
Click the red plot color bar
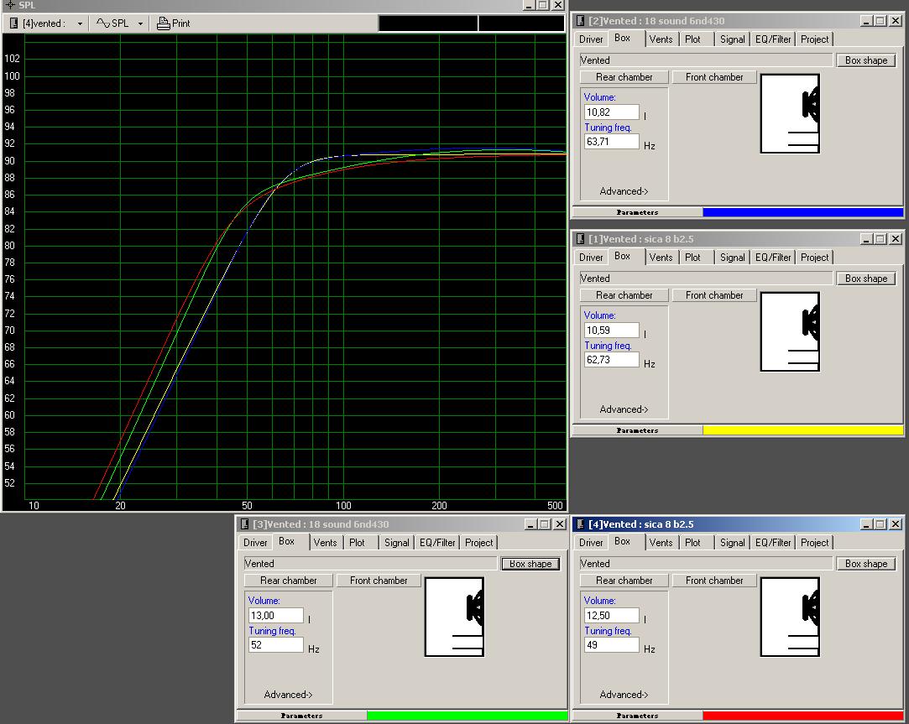803,716
